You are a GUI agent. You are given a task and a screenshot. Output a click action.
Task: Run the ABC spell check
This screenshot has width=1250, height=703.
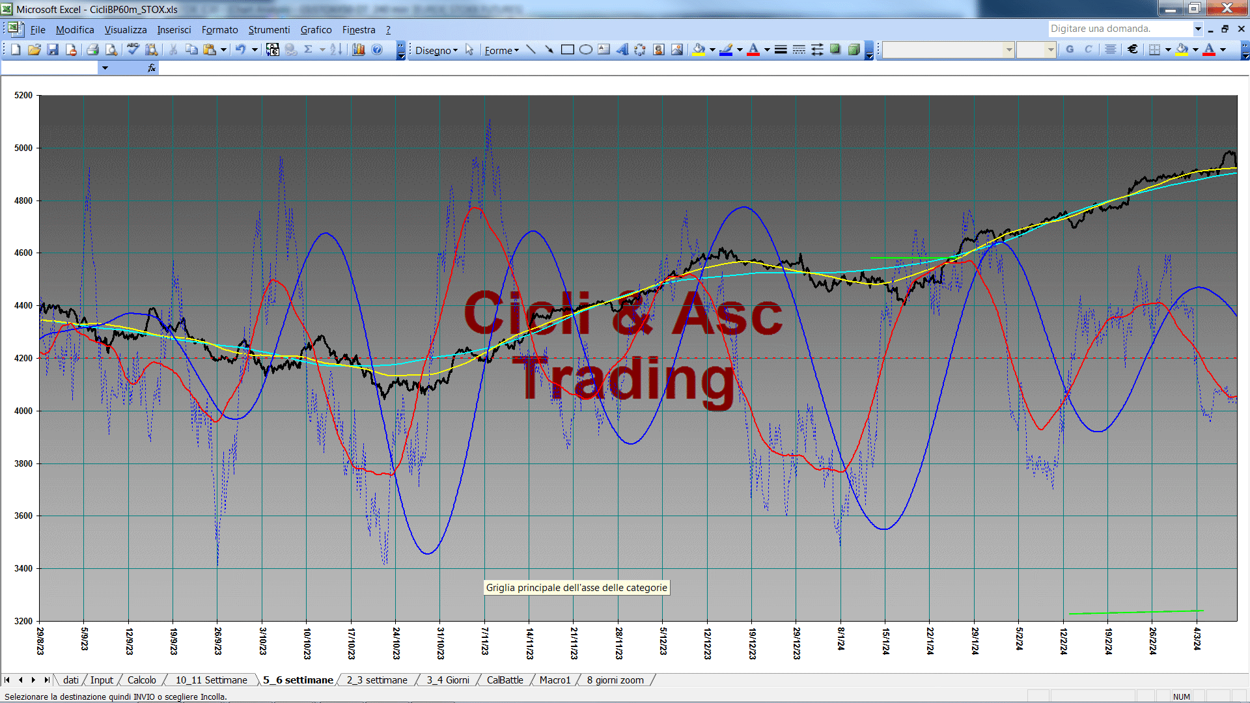pos(133,50)
